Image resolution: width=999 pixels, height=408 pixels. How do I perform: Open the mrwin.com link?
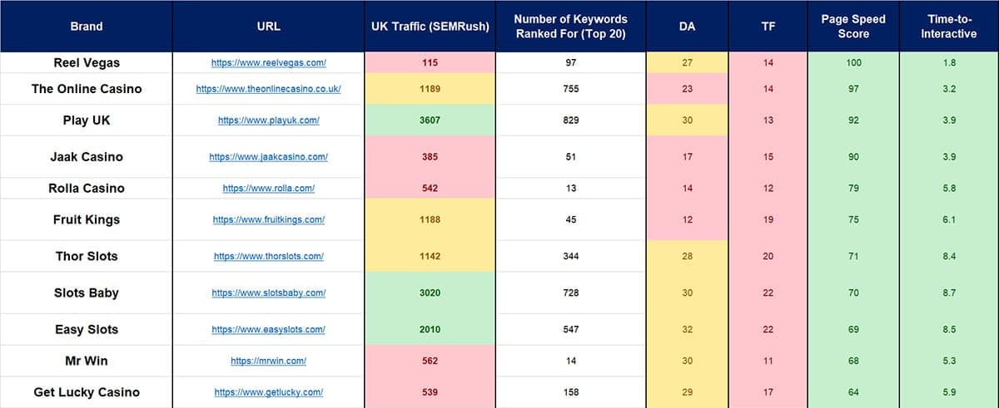pyautogui.click(x=269, y=361)
